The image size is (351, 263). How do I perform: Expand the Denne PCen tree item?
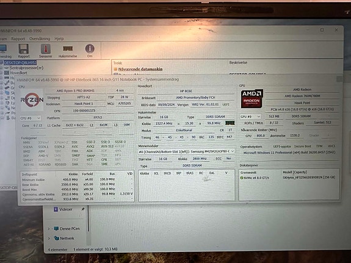[49, 229]
